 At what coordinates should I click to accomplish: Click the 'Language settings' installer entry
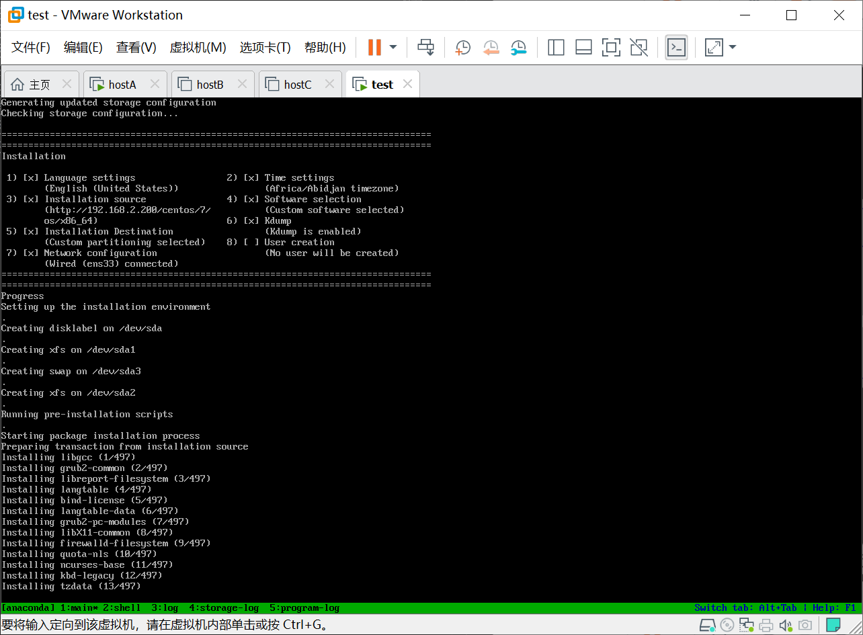pos(89,178)
